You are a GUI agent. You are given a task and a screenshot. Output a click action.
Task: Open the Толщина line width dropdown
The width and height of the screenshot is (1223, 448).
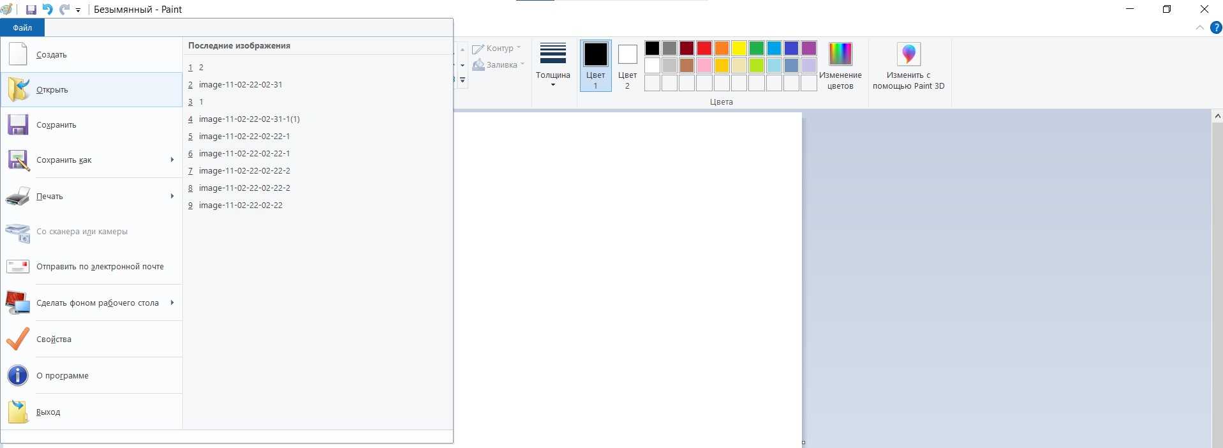click(x=552, y=65)
